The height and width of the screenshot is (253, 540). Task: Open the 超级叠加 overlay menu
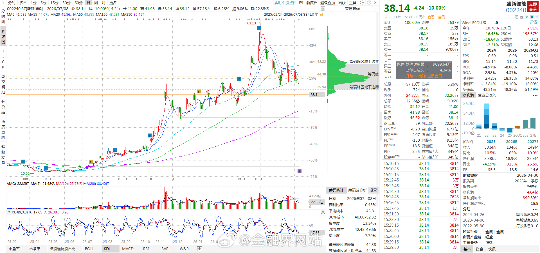pyautogui.click(x=328, y=3)
